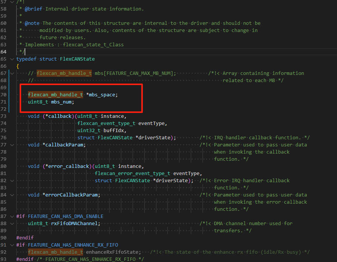Collapse the fold on the commented mbs[FEATURE_CAN_MAX_MB_NUM] line

click(12, 73)
